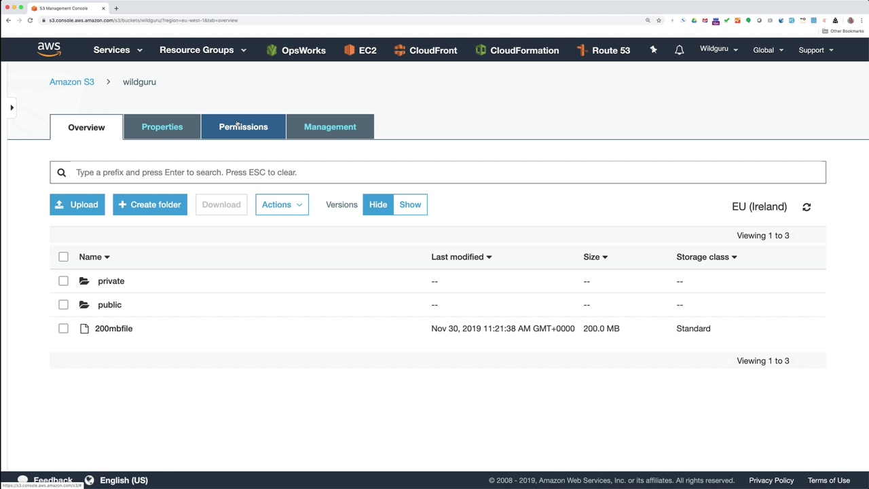The height and width of the screenshot is (489, 869).
Task: Open the Wildguru account menu
Action: point(719,50)
